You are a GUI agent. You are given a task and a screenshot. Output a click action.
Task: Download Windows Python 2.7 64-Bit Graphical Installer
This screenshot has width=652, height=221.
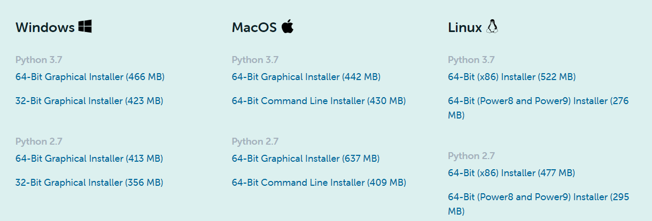pyautogui.click(x=89, y=159)
